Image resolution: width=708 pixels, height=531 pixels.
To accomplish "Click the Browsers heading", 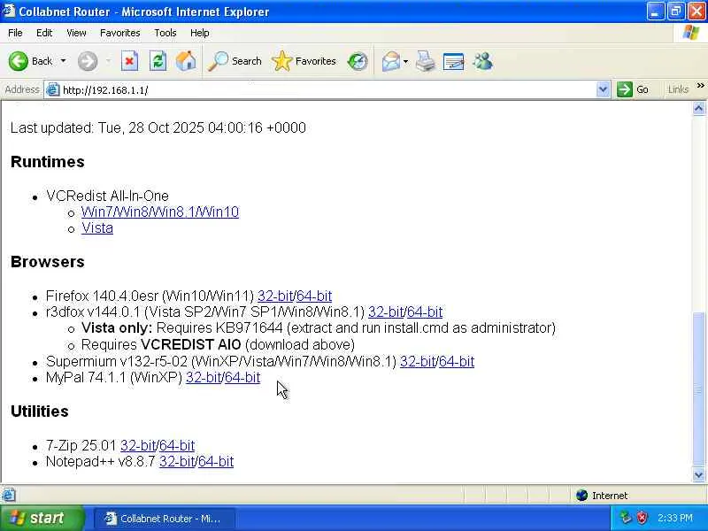I will point(48,262).
